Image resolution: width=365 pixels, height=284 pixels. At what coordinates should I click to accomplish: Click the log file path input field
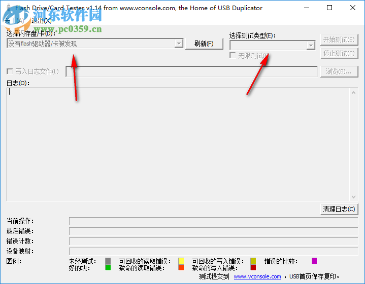click(x=192, y=71)
